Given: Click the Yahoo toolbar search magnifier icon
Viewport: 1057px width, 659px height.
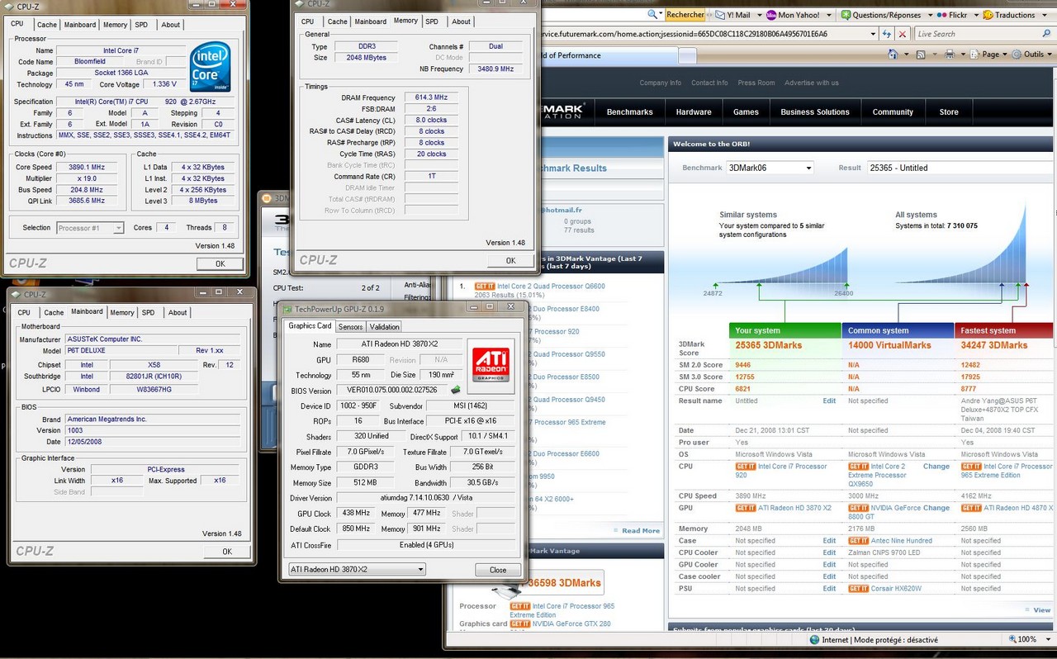Looking at the screenshot, I should (653, 15).
